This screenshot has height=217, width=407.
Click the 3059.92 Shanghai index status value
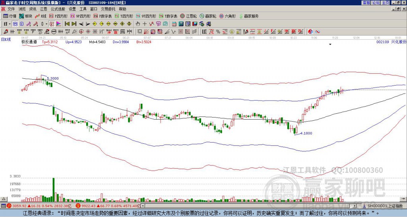(19, 206)
